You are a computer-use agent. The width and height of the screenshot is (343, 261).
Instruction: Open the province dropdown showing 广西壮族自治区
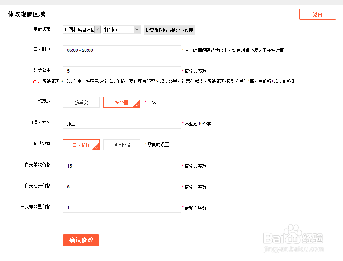point(80,29)
